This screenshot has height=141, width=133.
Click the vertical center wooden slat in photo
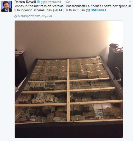point(68,90)
